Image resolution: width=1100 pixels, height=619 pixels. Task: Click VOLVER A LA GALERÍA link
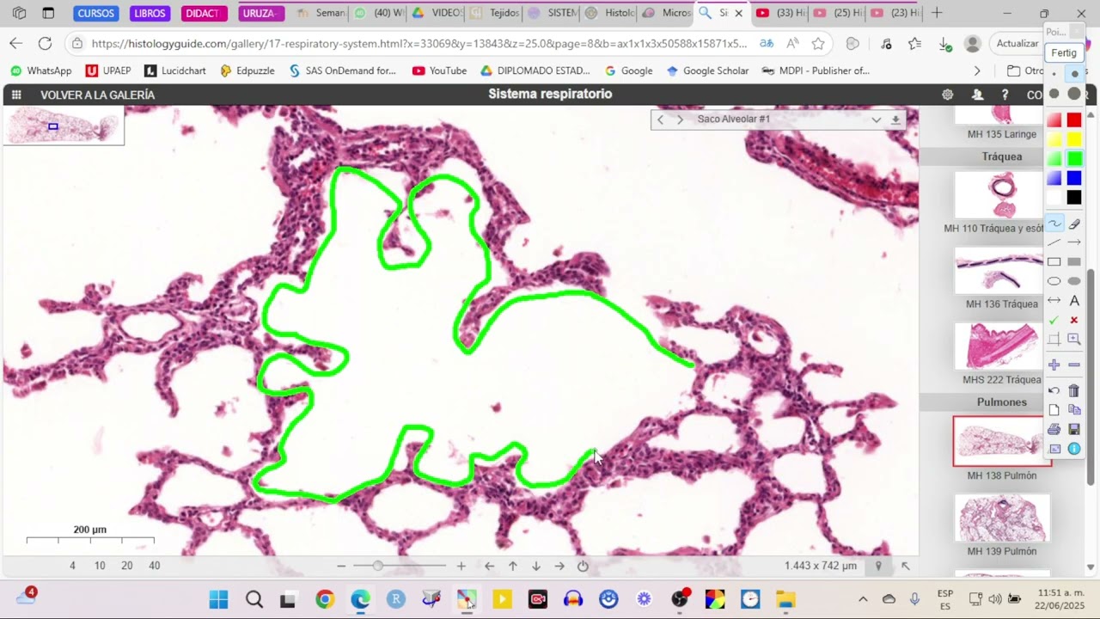coord(97,95)
